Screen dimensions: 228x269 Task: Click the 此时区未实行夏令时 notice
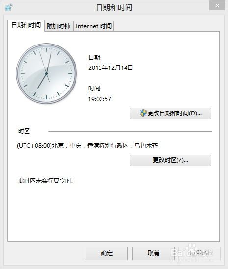click(x=46, y=181)
